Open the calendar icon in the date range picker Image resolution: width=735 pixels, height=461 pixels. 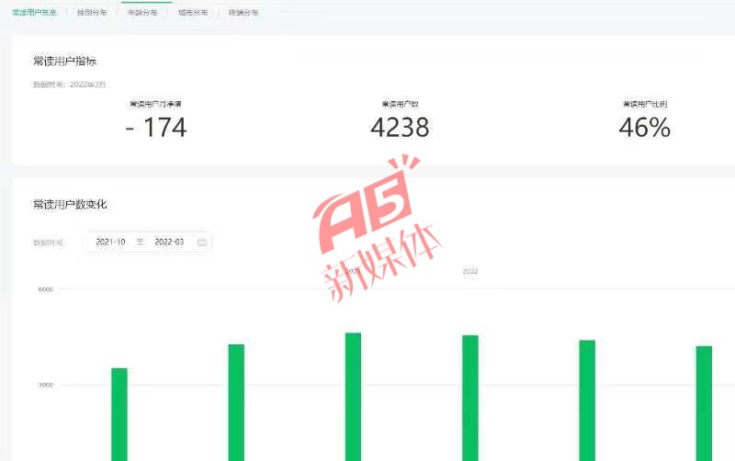coord(201,242)
